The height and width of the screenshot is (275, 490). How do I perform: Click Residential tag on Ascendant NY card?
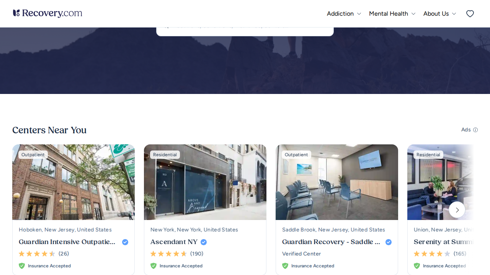[165, 155]
